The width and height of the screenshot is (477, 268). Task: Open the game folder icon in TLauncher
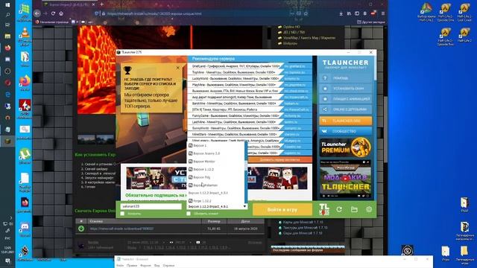(354, 209)
